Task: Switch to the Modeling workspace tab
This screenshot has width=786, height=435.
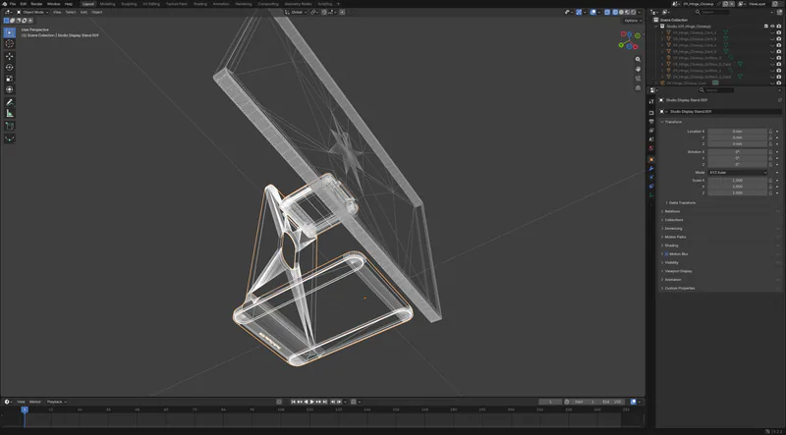Action: [x=107, y=4]
